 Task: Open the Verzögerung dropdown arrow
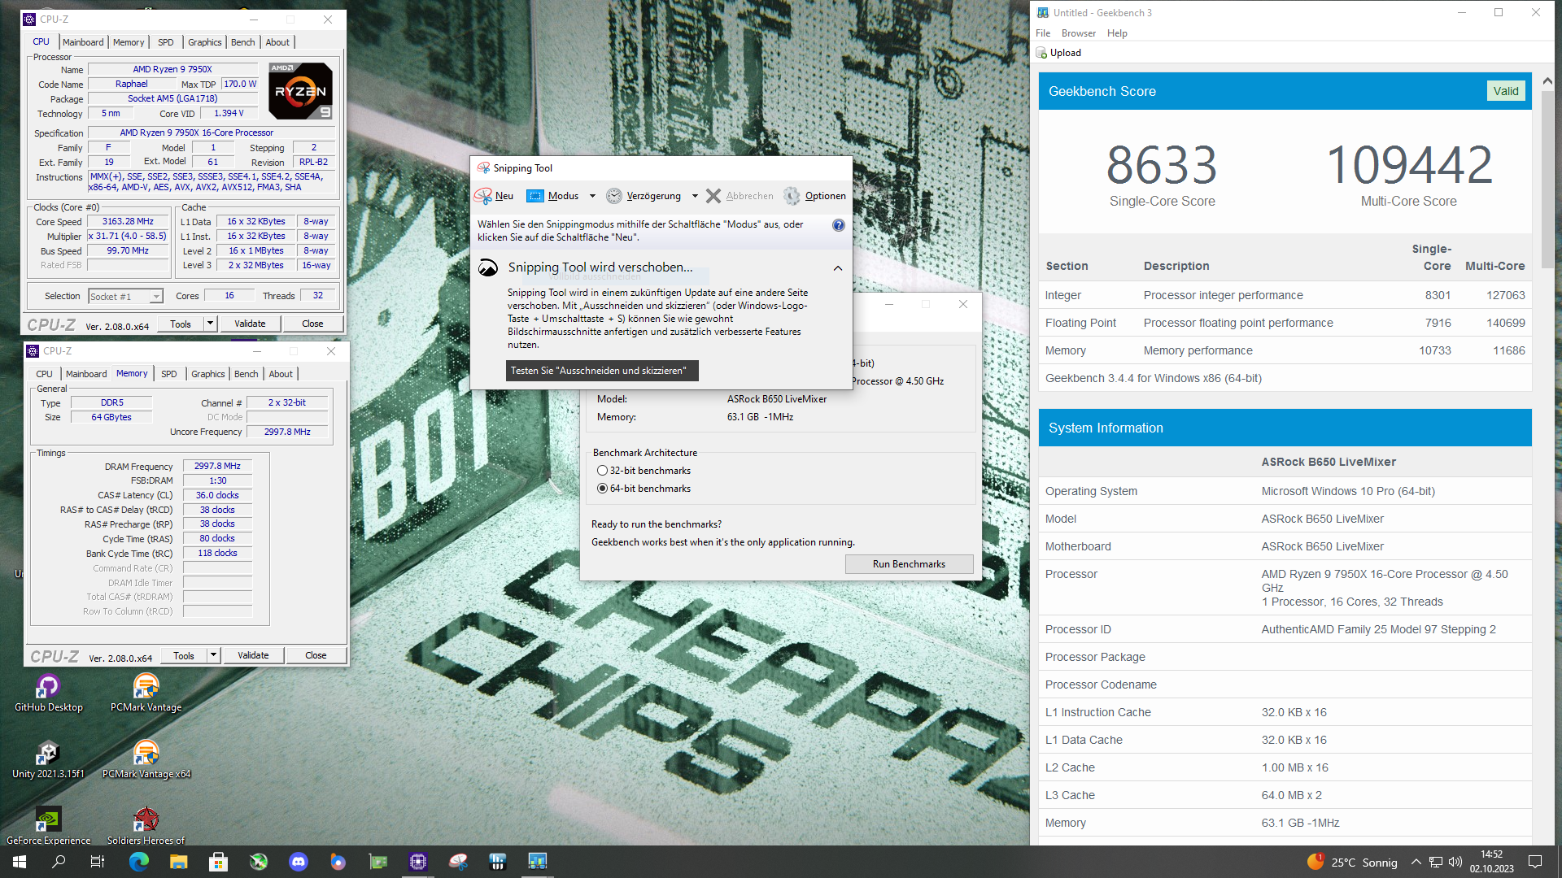(695, 196)
